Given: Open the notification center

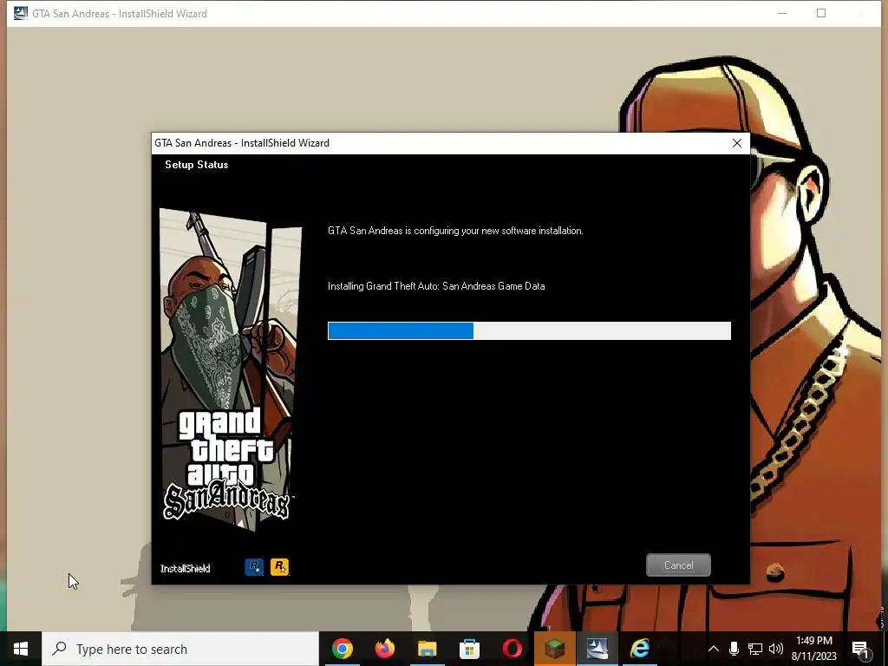Looking at the screenshot, I should tap(860, 649).
